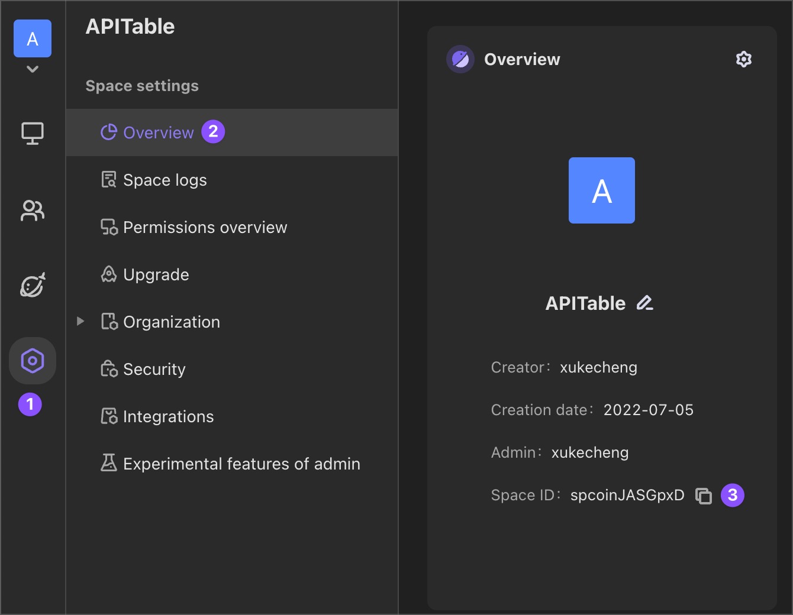The width and height of the screenshot is (793, 615).
Task: Open the Upgrade menu item
Action: point(232,274)
